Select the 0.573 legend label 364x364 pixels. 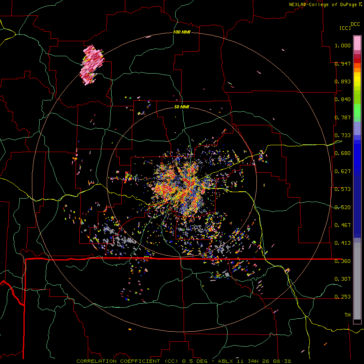343,189
